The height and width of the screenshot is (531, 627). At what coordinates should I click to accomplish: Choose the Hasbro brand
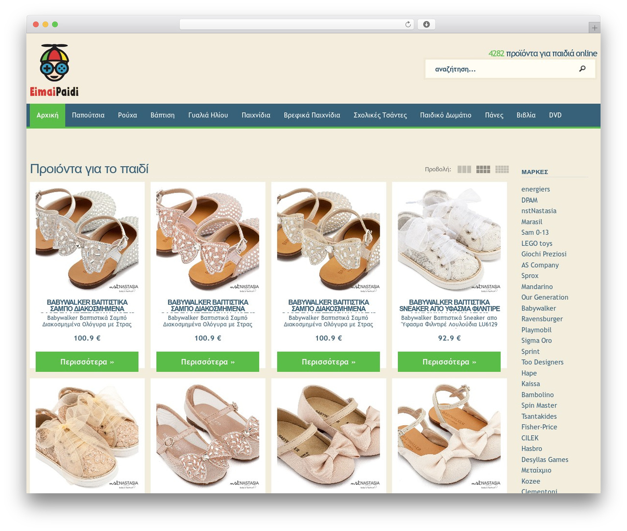(531, 449)
